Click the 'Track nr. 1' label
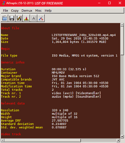The image size is (125, 143). coord(11,93)
